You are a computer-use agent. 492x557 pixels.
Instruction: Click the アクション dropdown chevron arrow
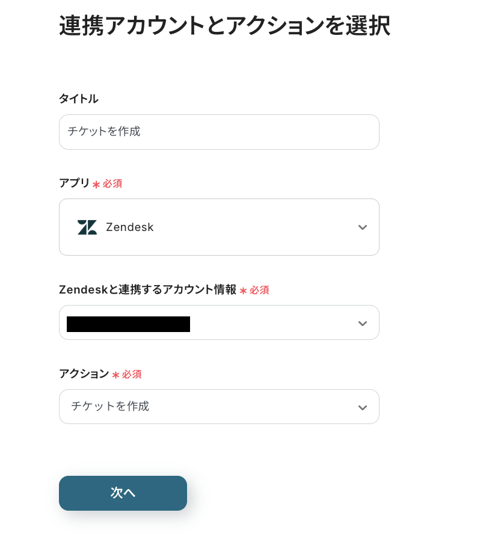pos(362,407)
